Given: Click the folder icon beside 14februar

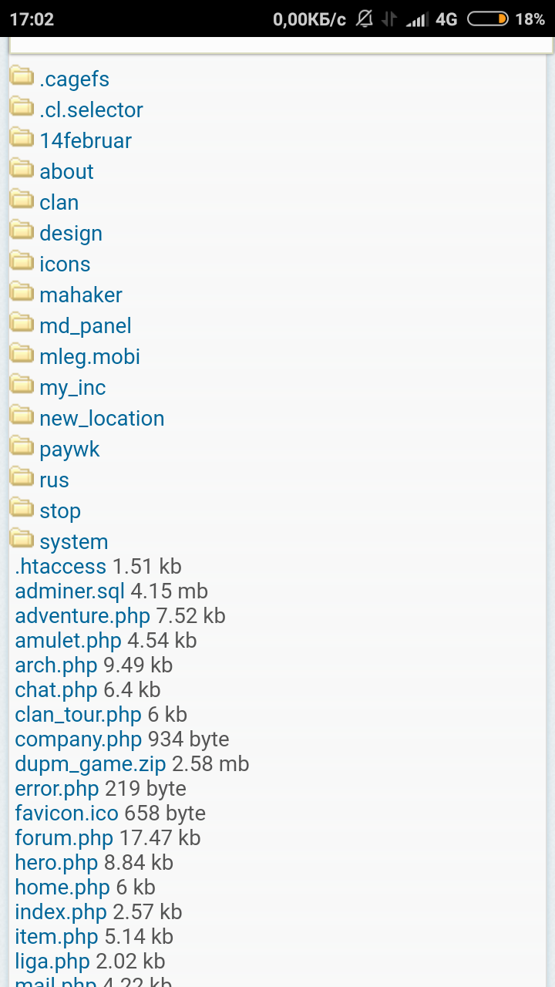Looking at the screenshot, I should [x=22, y=138].
